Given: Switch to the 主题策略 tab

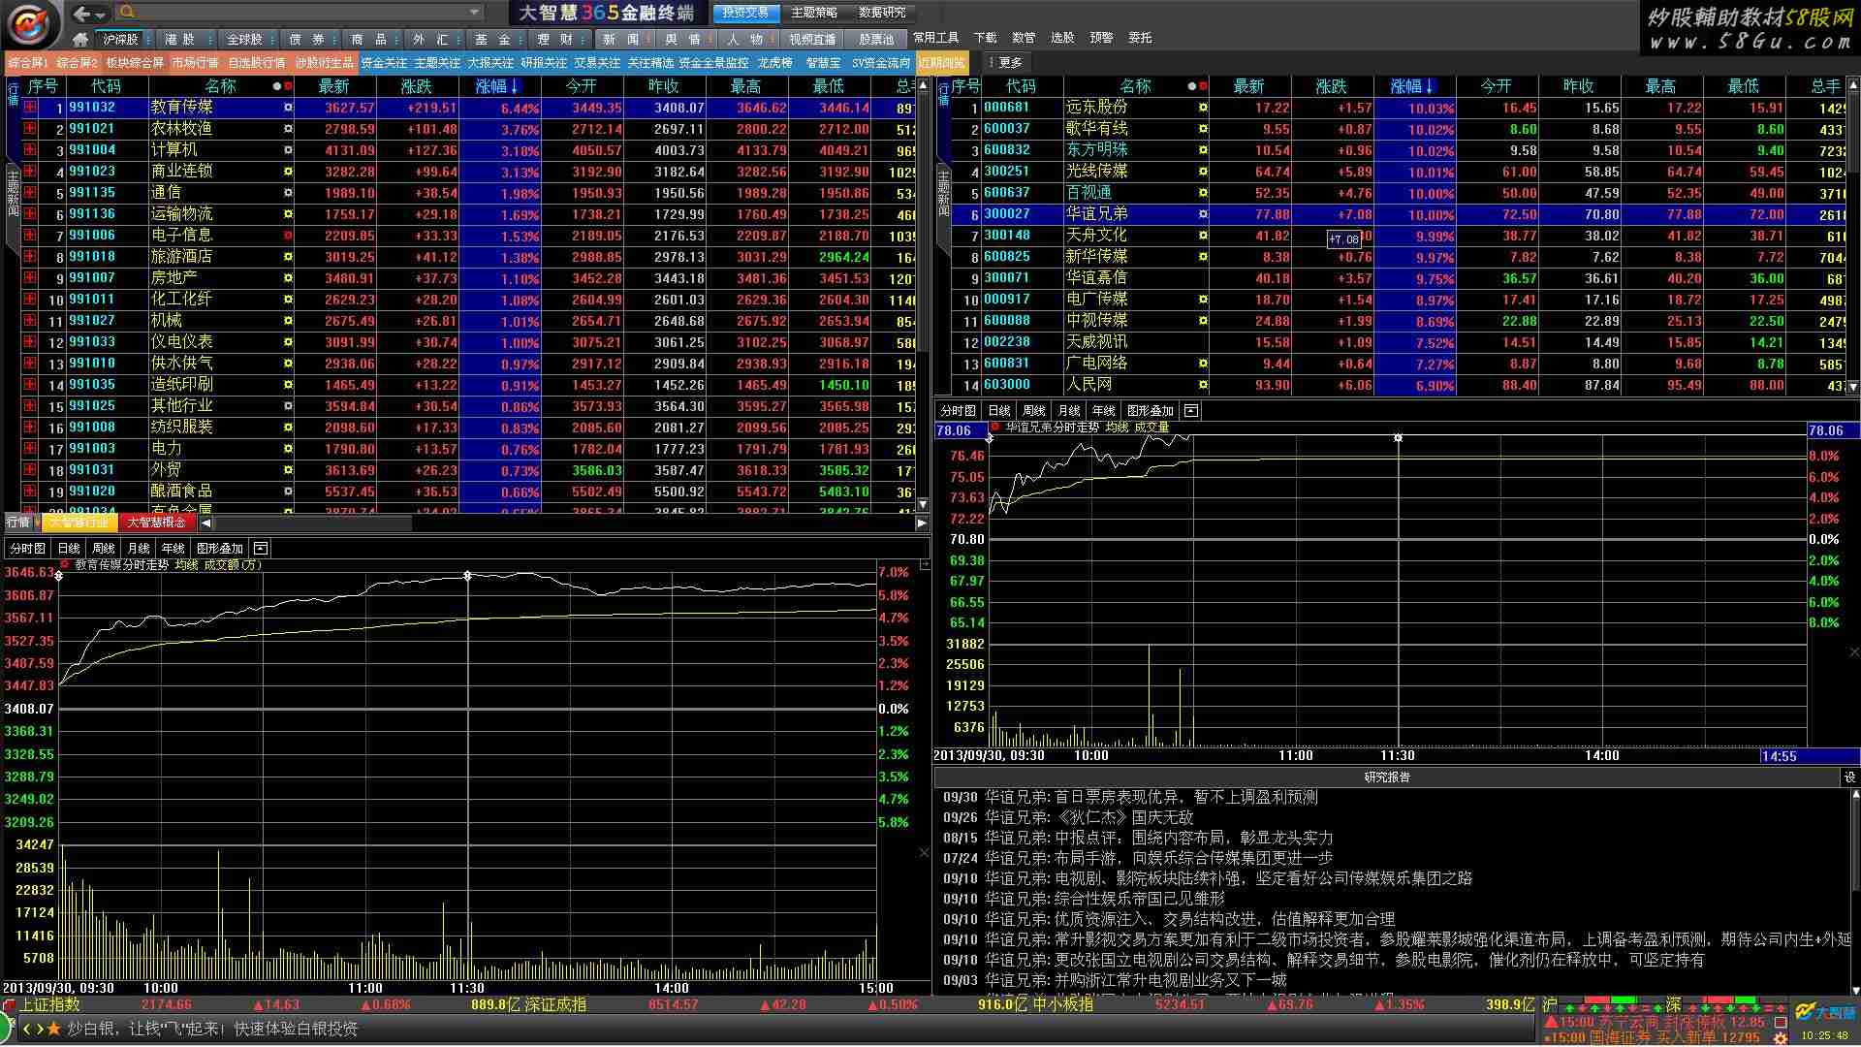Looking at the screenshot, I should pos(813,13).
